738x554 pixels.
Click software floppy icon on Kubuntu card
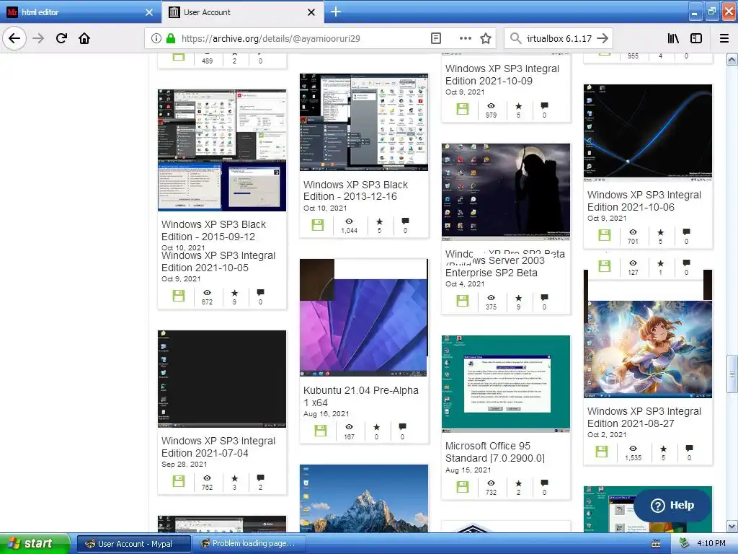tap(321, 431)
